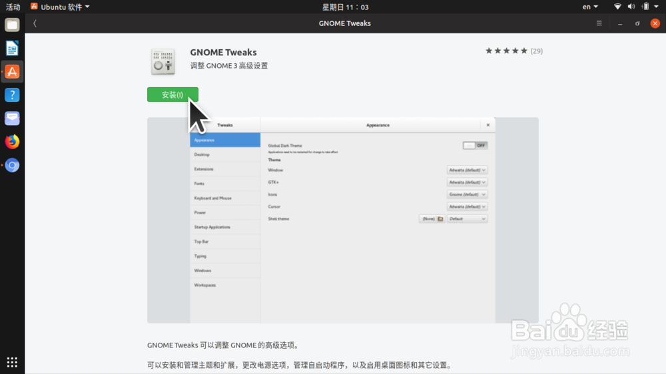Viewport: 666px width, 374px height.
Task: Open the hamburger menu in header bar
Action: pyautogui.click(x=599, y=23)
